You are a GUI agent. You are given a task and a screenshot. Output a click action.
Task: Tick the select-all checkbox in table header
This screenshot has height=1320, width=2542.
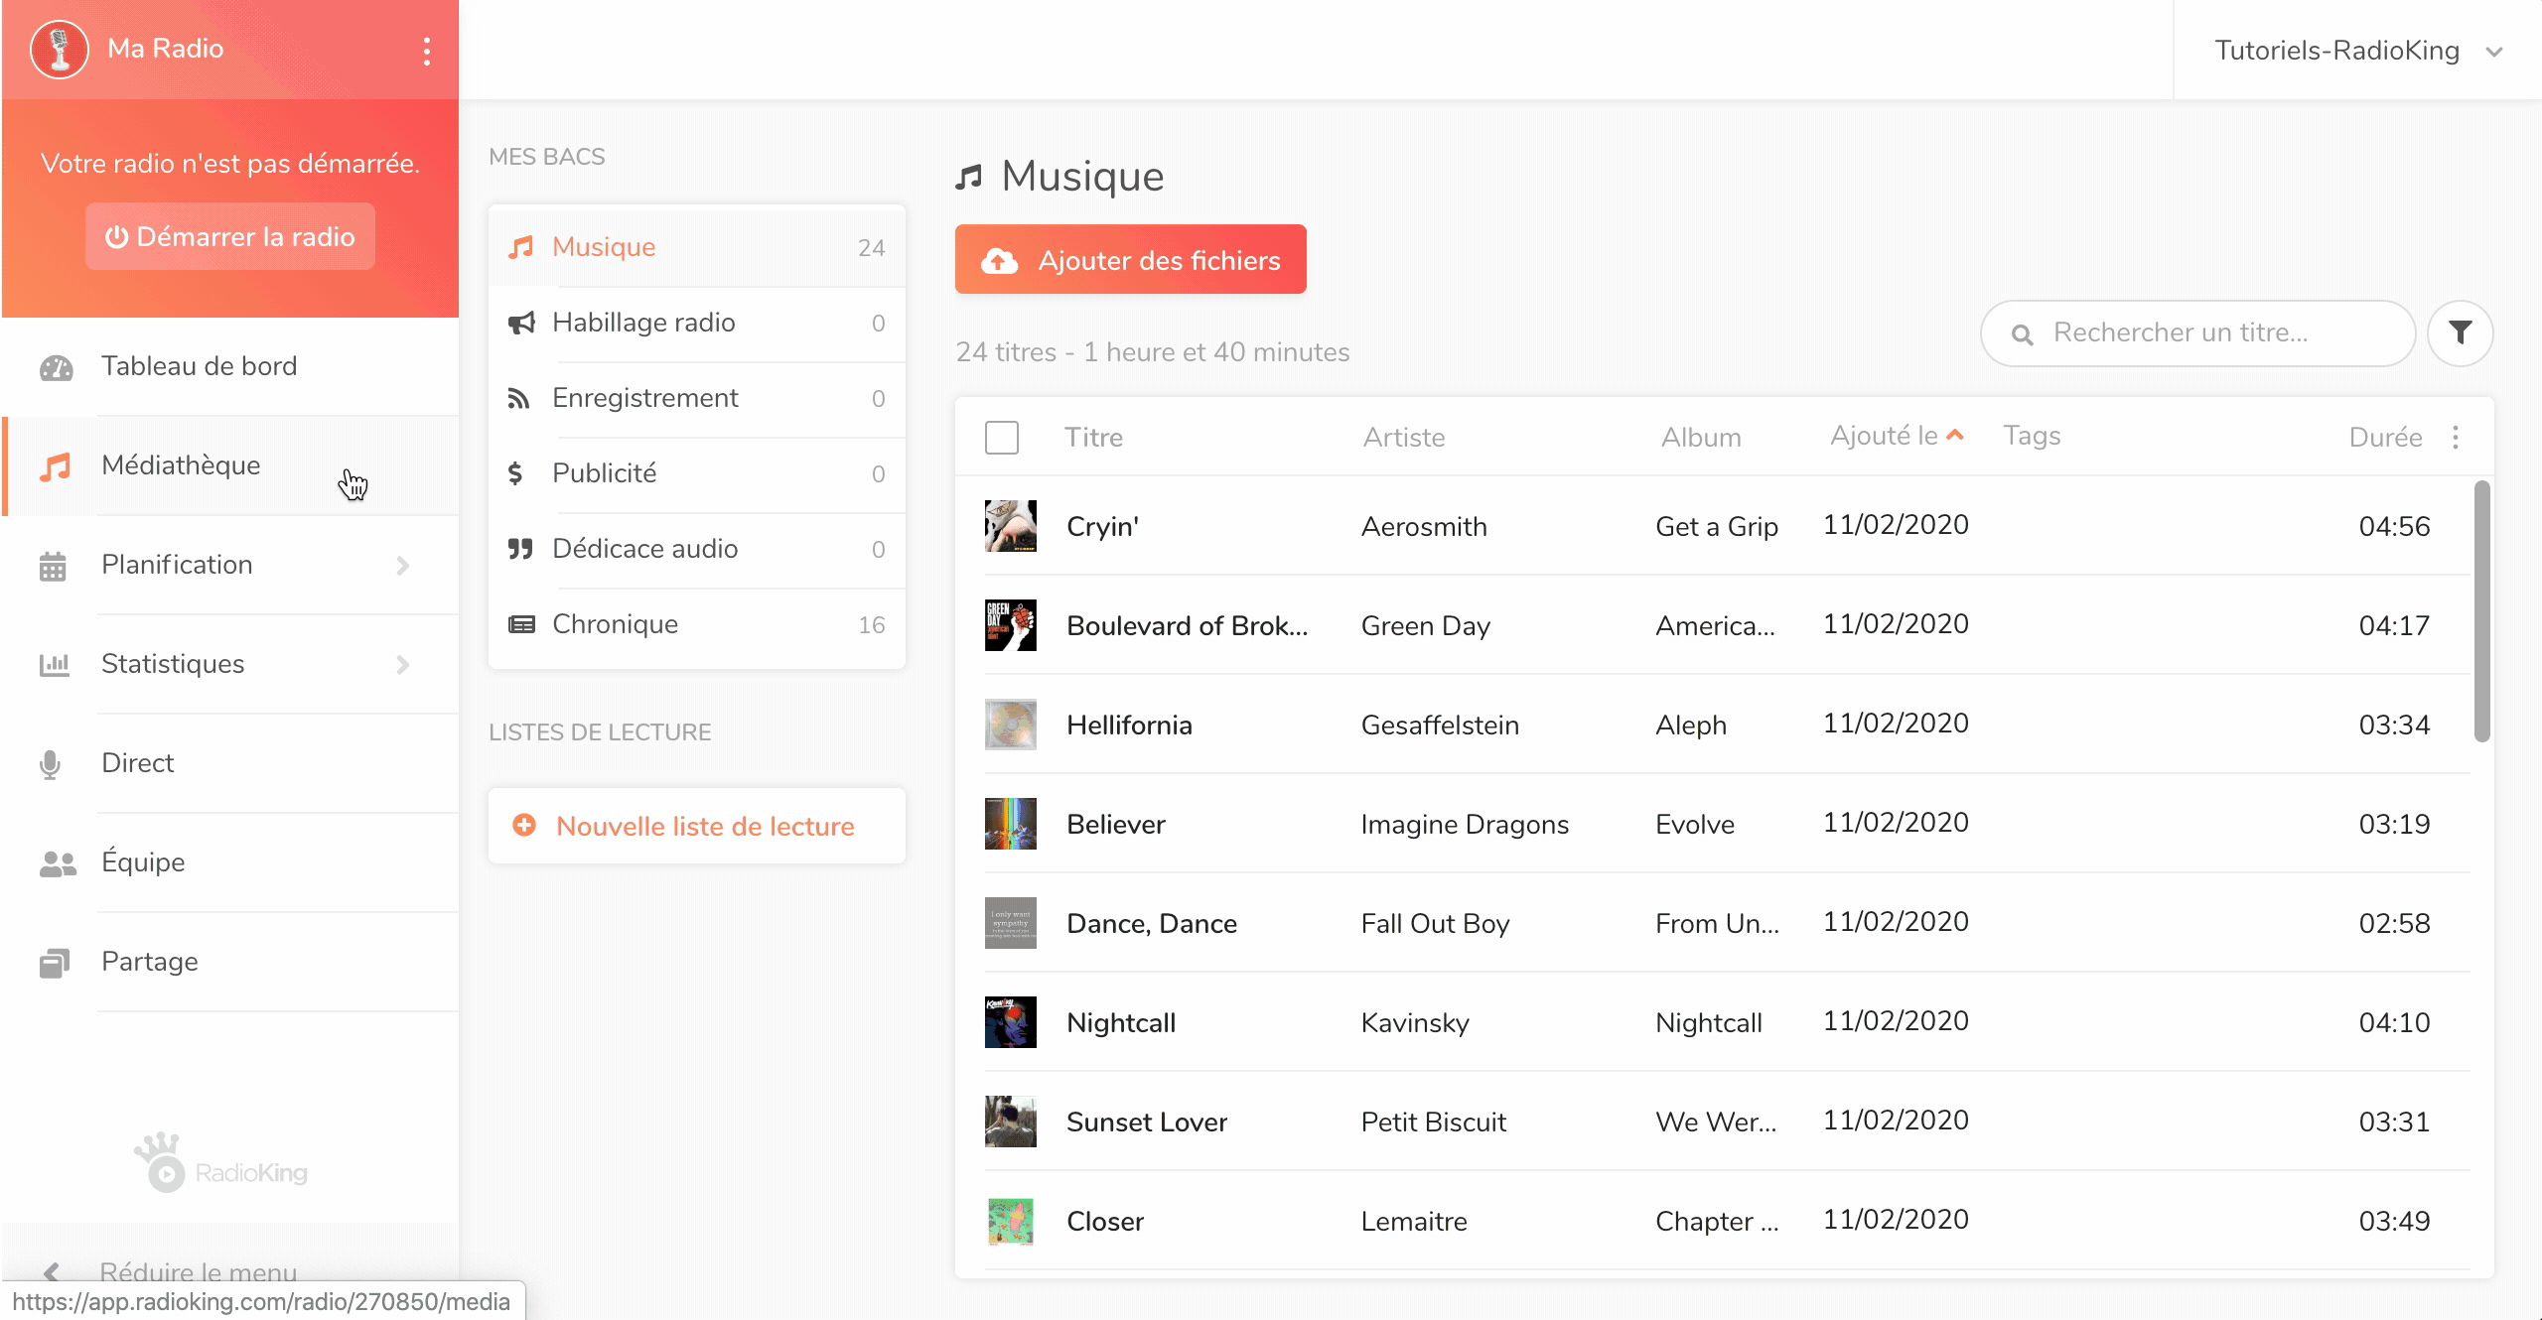[x=1002, y=438]
